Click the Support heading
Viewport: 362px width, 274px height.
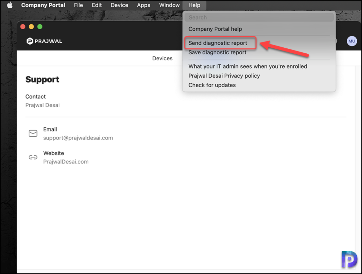42,79
